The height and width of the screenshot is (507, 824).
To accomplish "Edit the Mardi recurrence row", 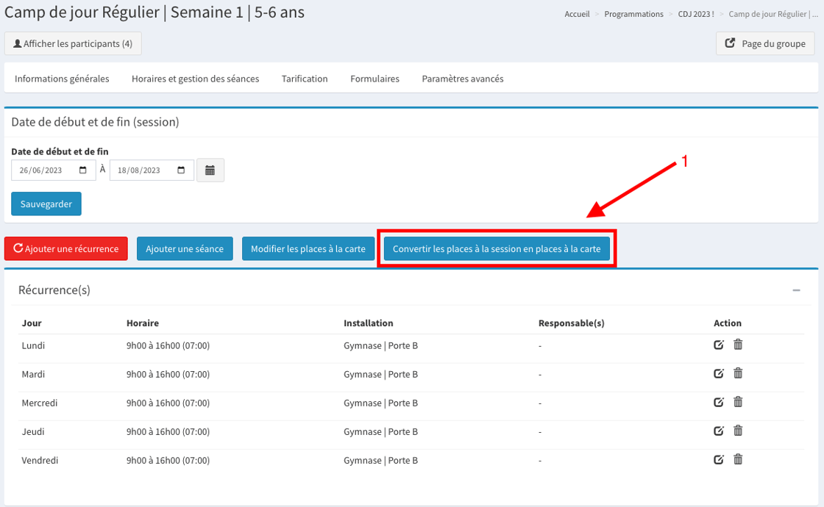I will [x=719, y=373].
